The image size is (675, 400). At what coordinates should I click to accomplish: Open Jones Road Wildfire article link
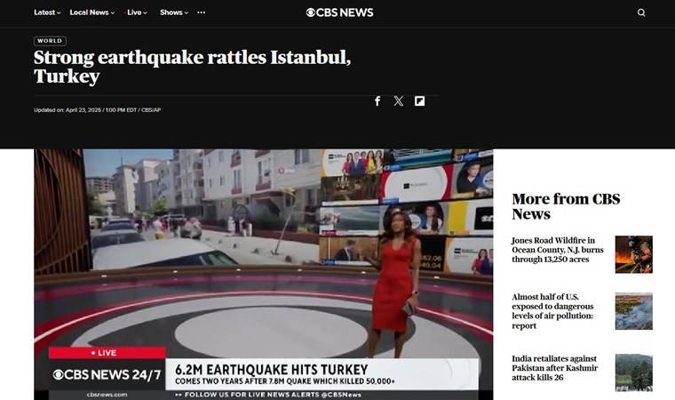pos(558,250)
